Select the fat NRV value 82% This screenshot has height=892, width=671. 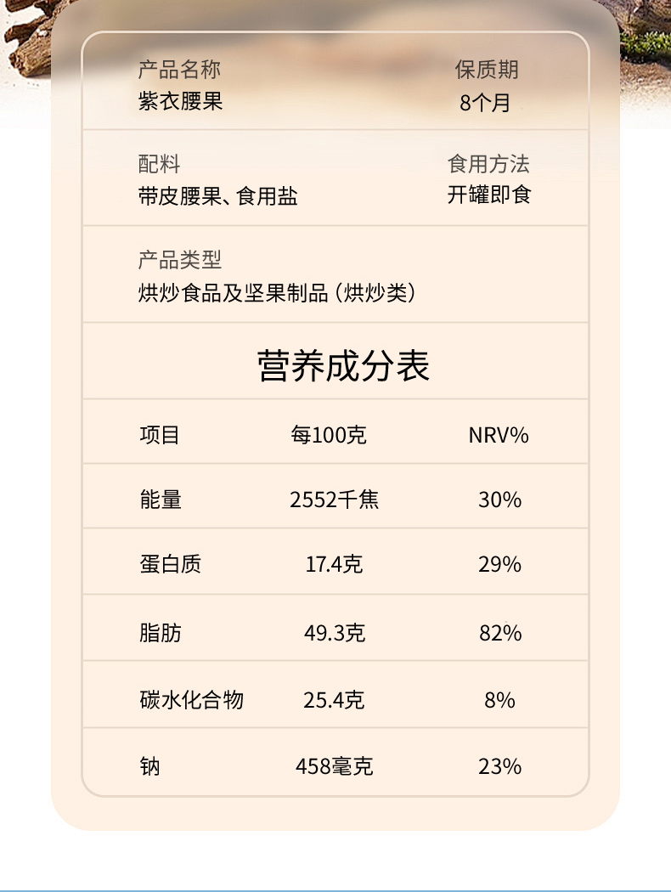point(499,633)
